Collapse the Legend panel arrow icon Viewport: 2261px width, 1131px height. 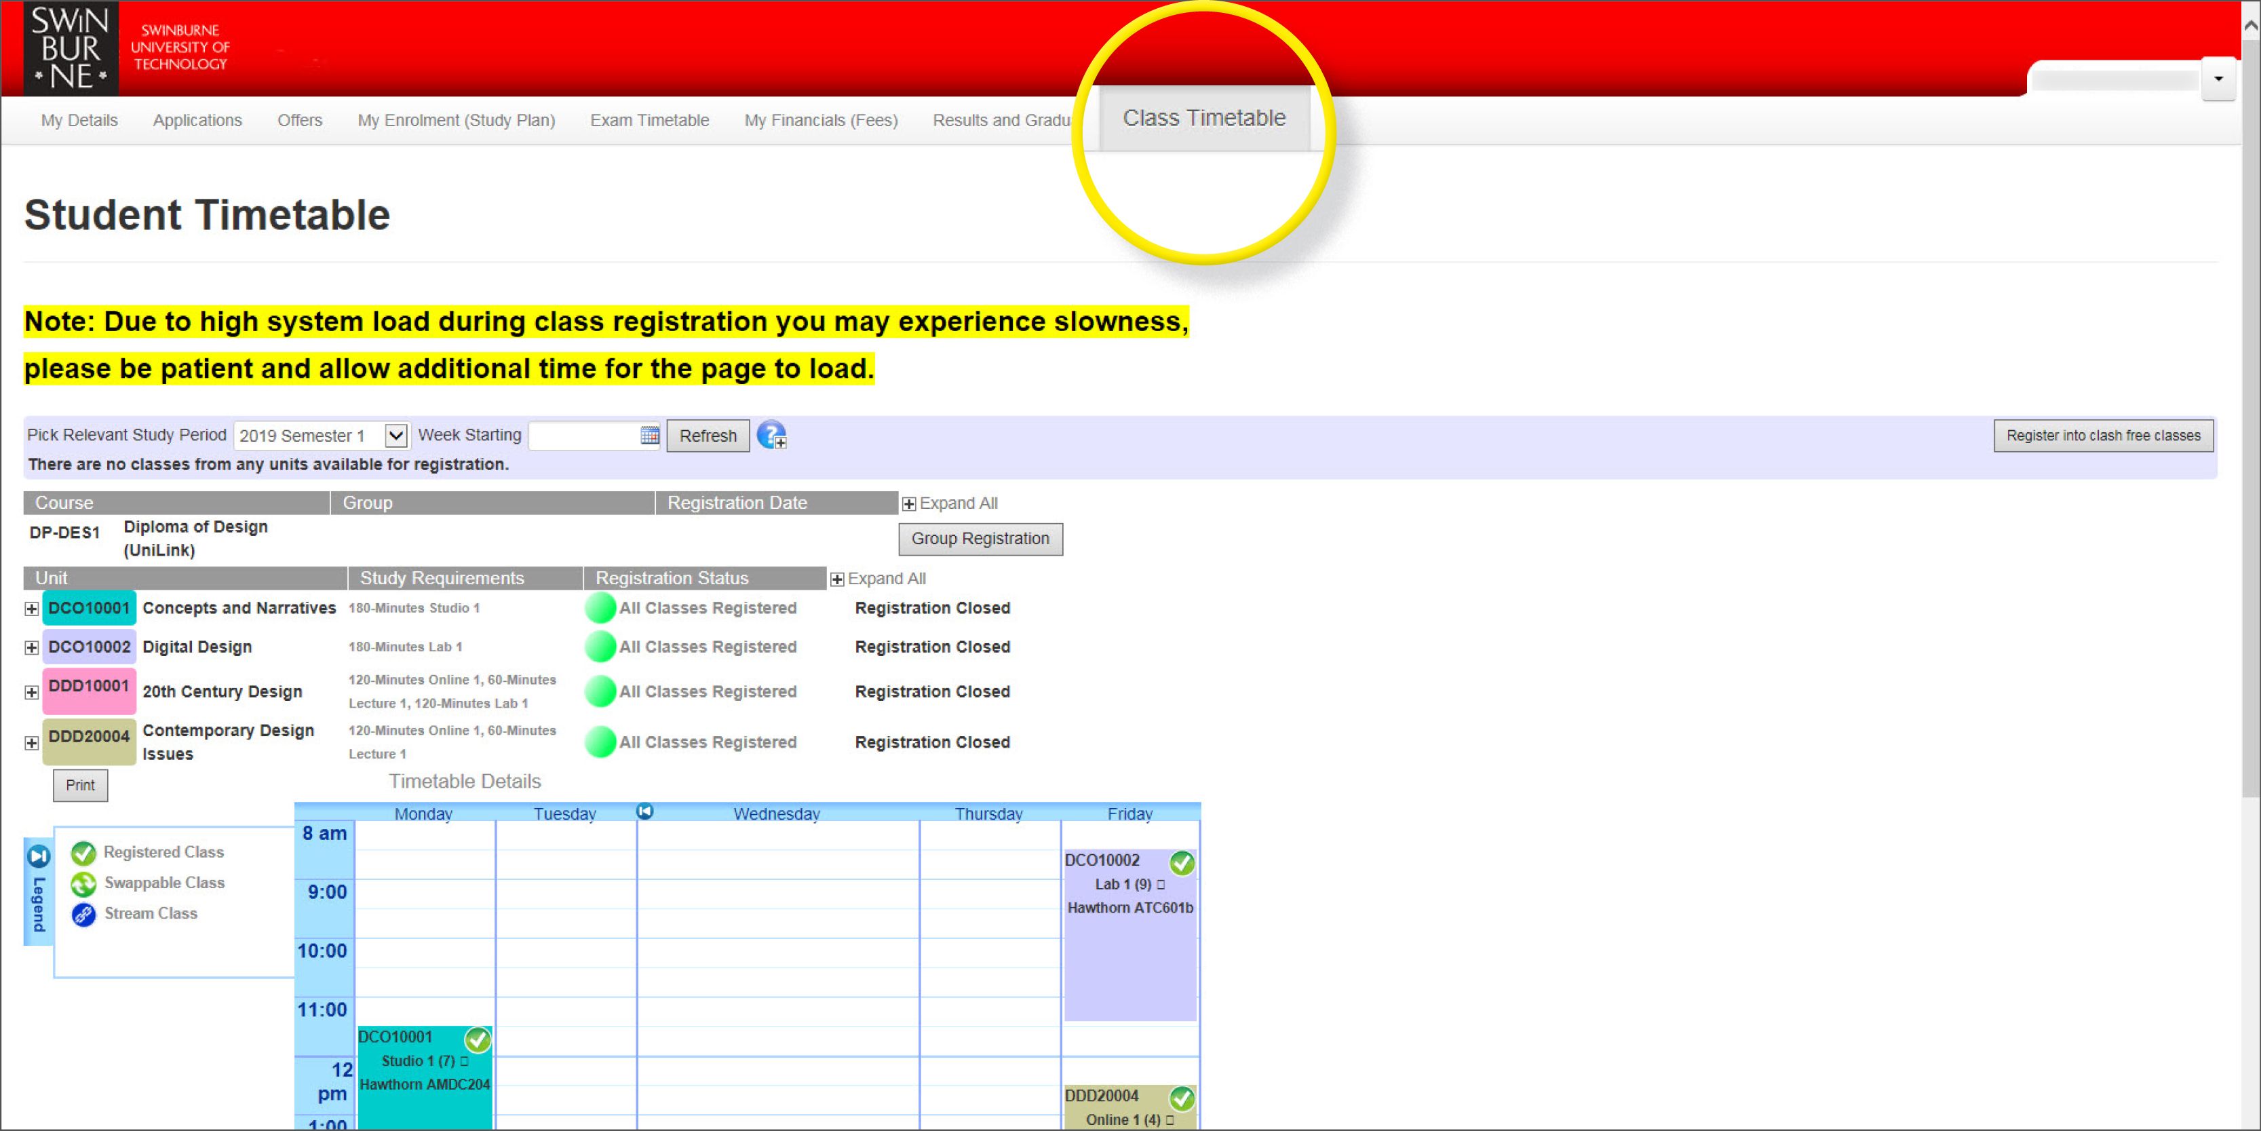click(x=39, y=856)
